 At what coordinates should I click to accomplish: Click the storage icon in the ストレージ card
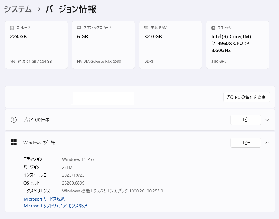pos(12,28)
